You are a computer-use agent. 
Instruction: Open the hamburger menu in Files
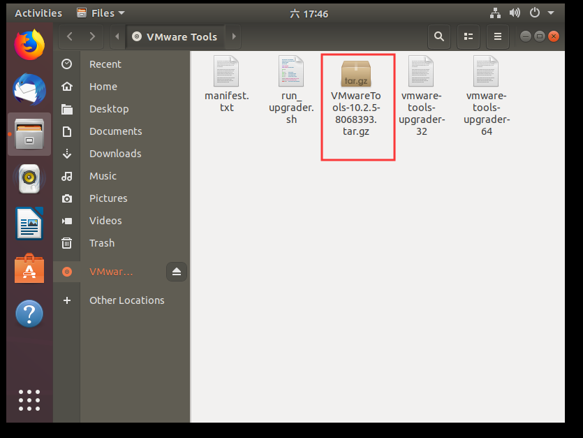click(498, 36)
